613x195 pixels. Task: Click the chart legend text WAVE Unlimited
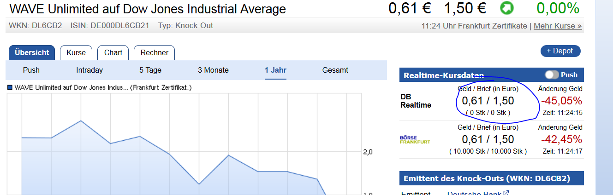tap(103, 87)
